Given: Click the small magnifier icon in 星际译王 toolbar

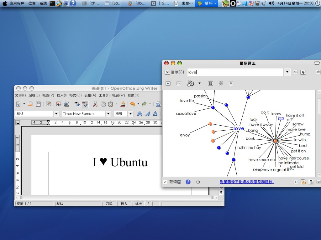Looking at the screenshot, I should click(231, 83).
